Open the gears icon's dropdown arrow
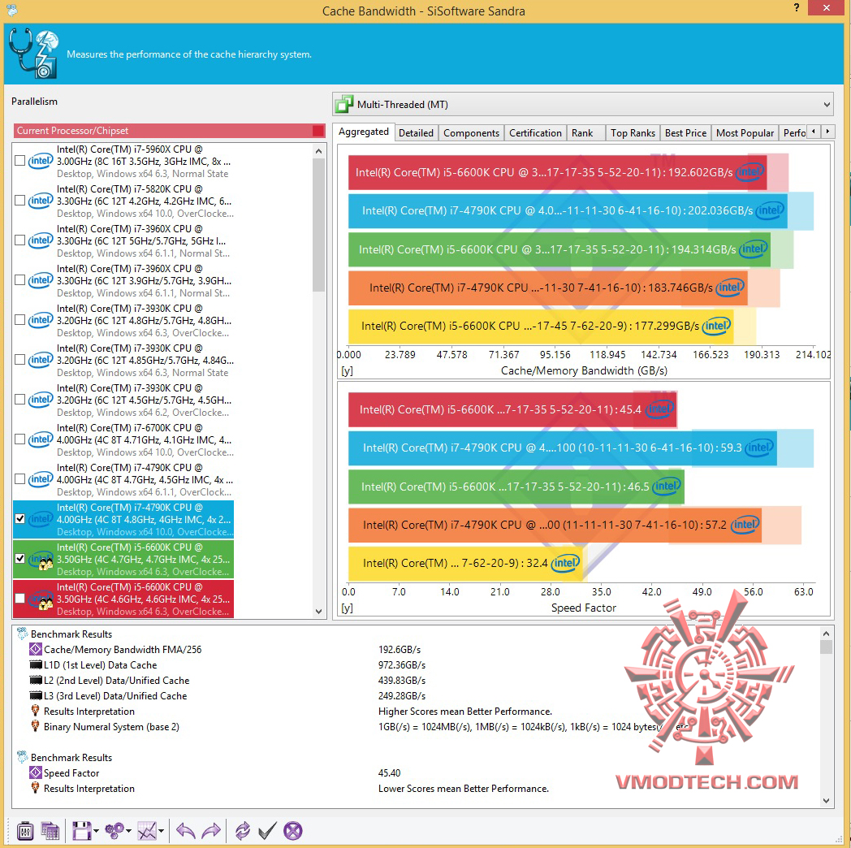The height and width of the screenshot is (848, 851). pos(128,831)
